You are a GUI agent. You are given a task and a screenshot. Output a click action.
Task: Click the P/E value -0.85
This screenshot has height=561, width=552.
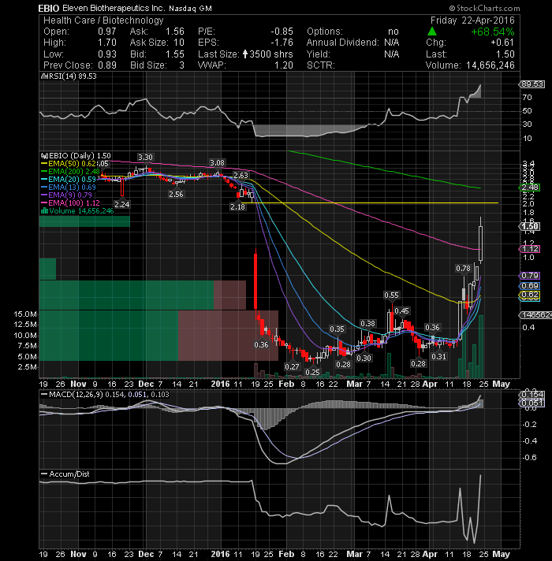tap(282, 32)
